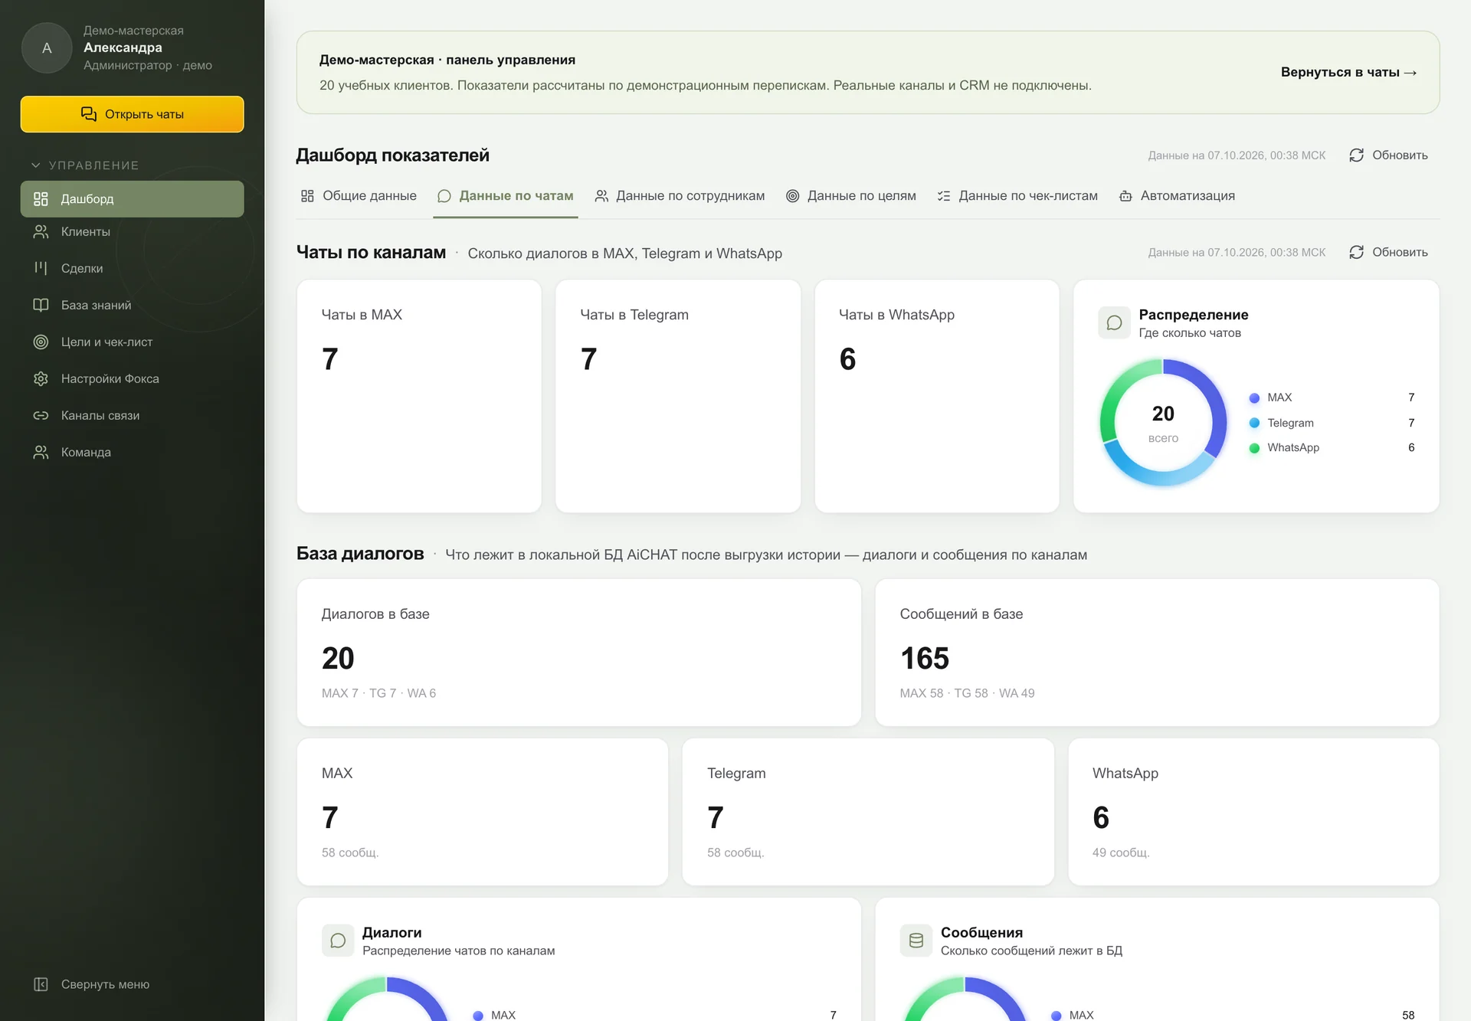Click the chat icon on the Диалоги card
The image size is (1471, 1021).
(338, 941)
